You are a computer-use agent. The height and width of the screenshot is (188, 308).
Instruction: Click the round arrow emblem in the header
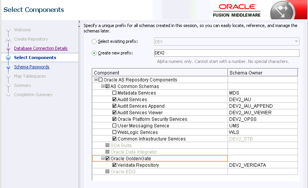(x=282, y=11)
